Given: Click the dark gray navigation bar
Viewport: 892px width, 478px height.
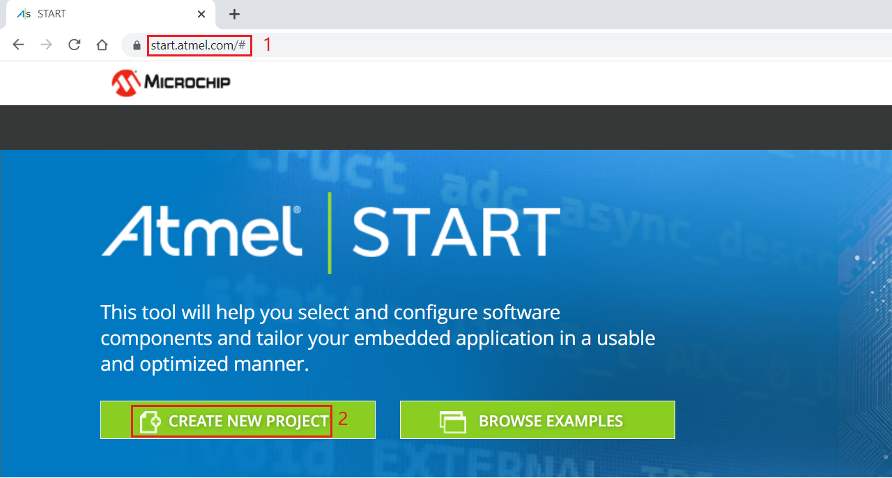Looking at the screenshot, I should coord(446,128).
